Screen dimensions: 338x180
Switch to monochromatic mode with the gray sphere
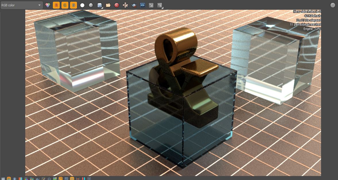pos(91,5)
